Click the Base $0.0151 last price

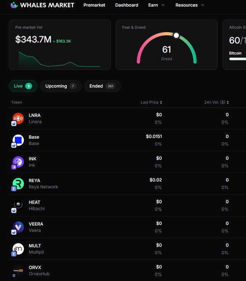[x=154, y=136]
